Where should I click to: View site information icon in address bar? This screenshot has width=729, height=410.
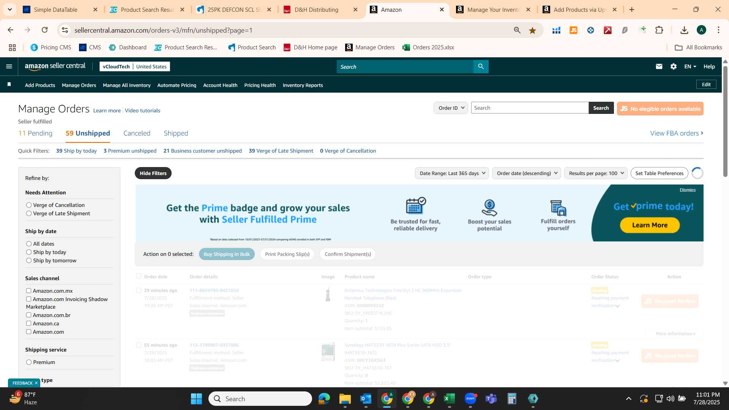[65, 30]
